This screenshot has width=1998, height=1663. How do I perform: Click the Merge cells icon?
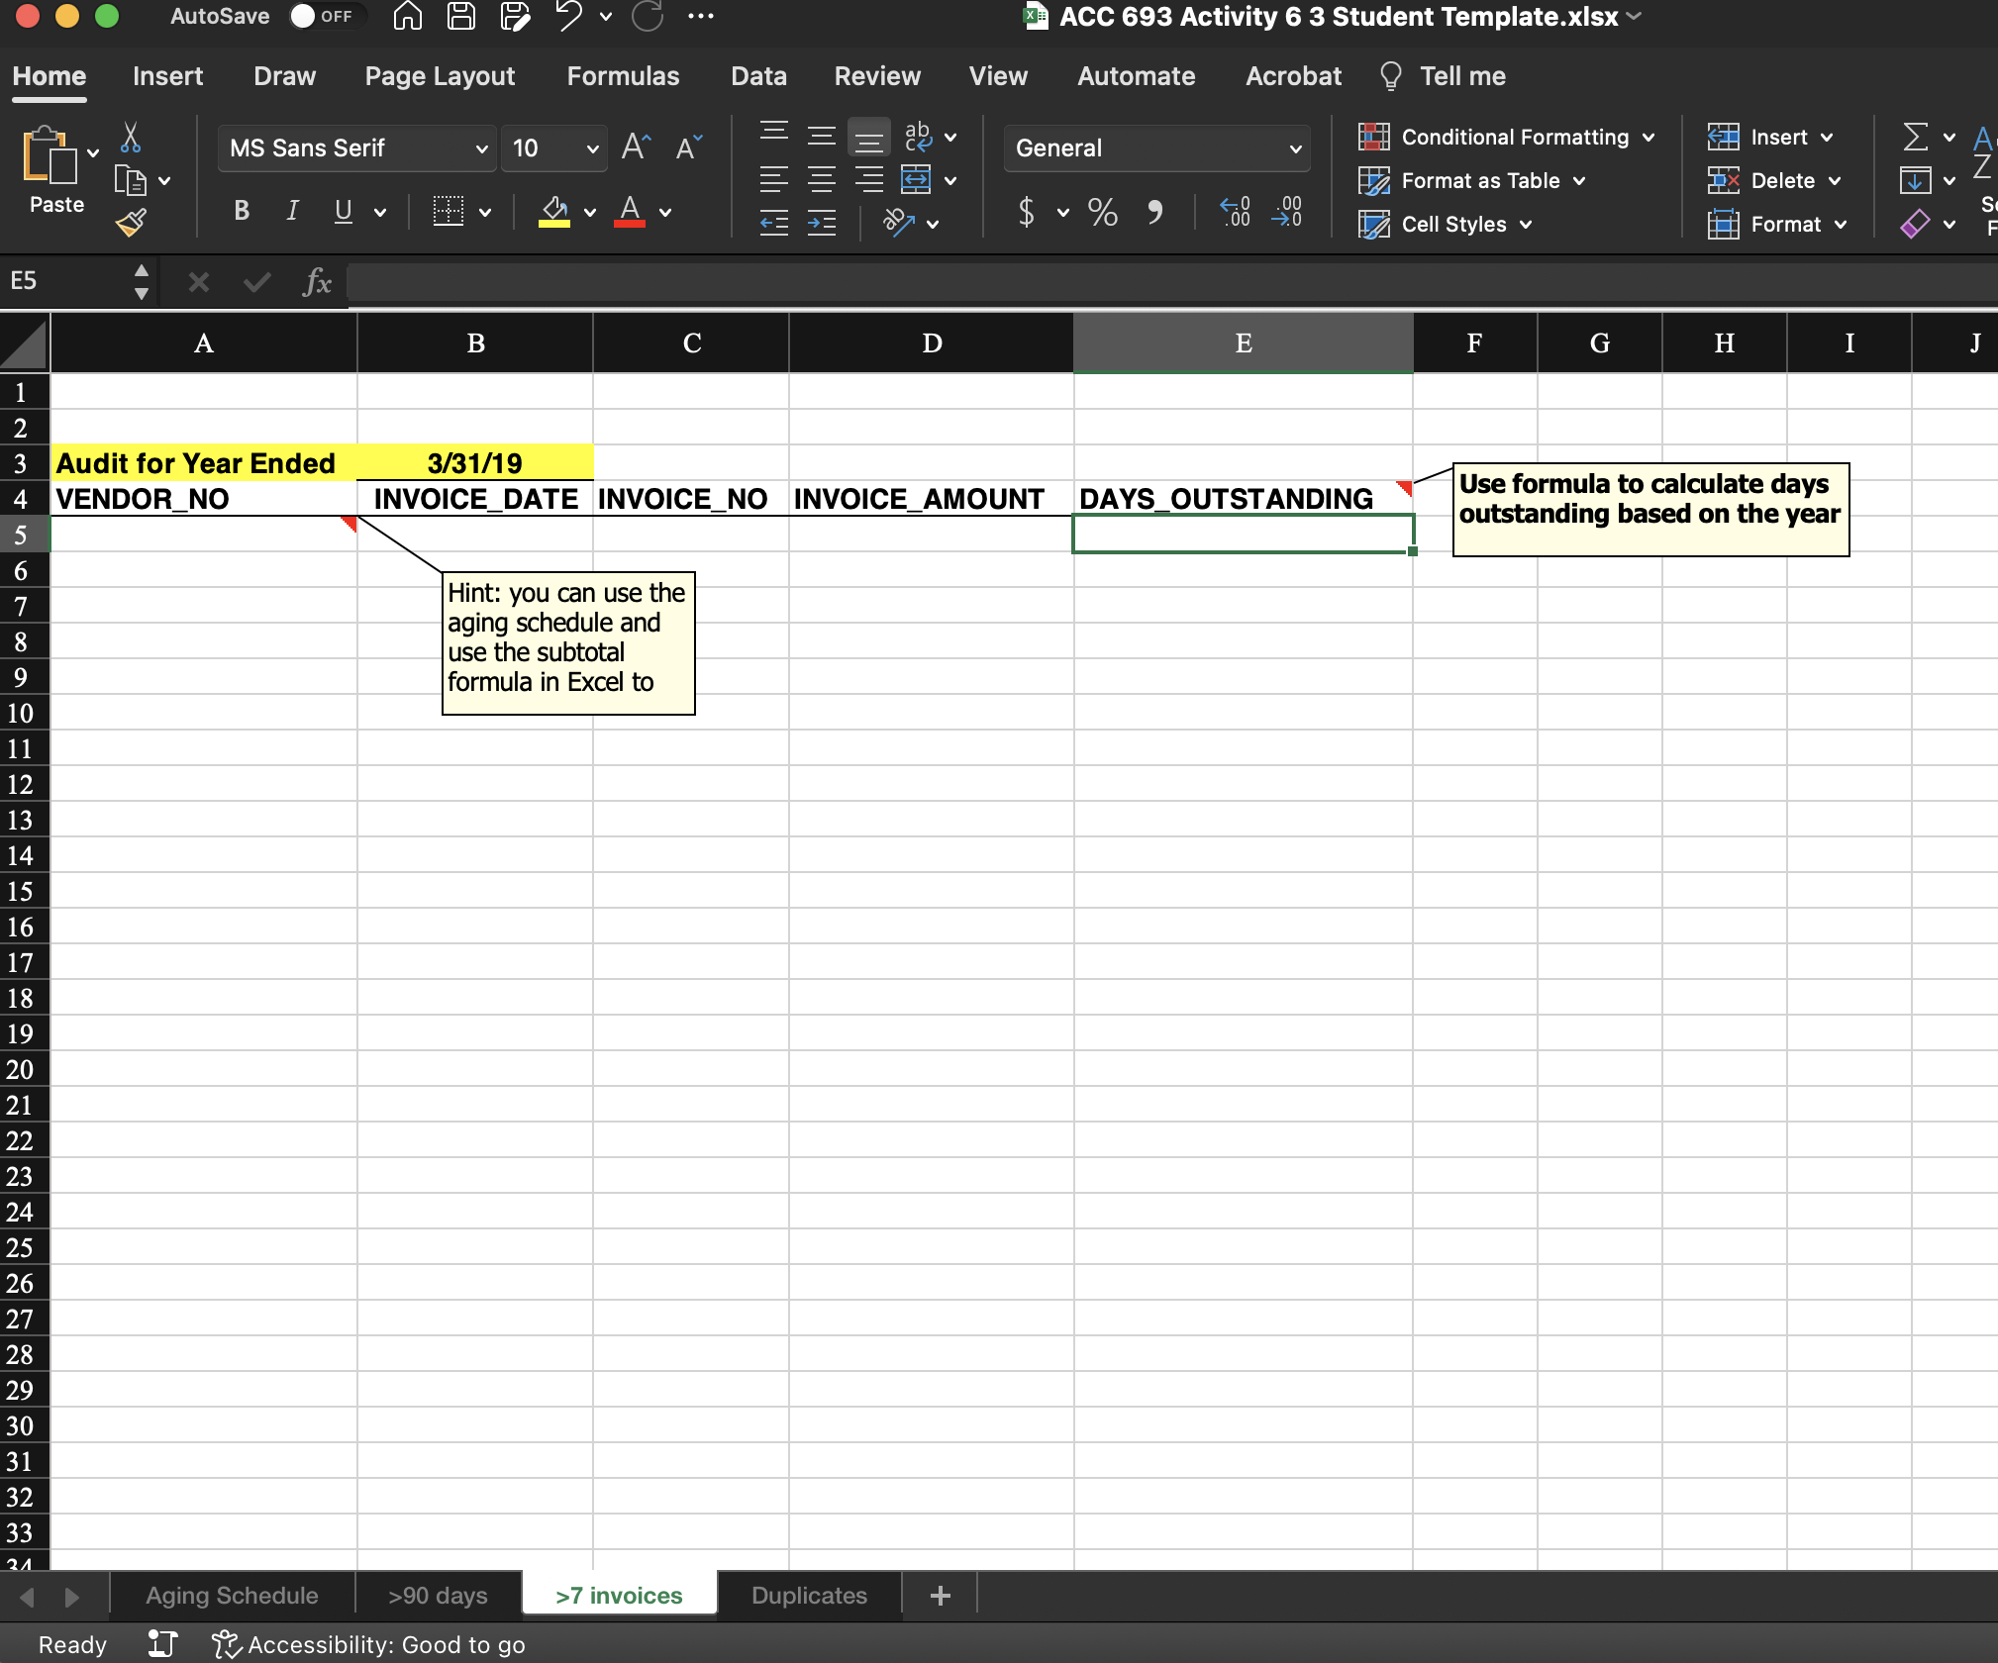tap(916, 180)
